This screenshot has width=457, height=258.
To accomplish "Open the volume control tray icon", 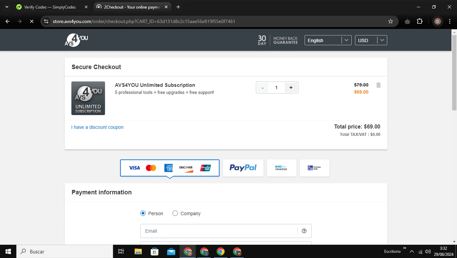I will click(x=428, y=252).
